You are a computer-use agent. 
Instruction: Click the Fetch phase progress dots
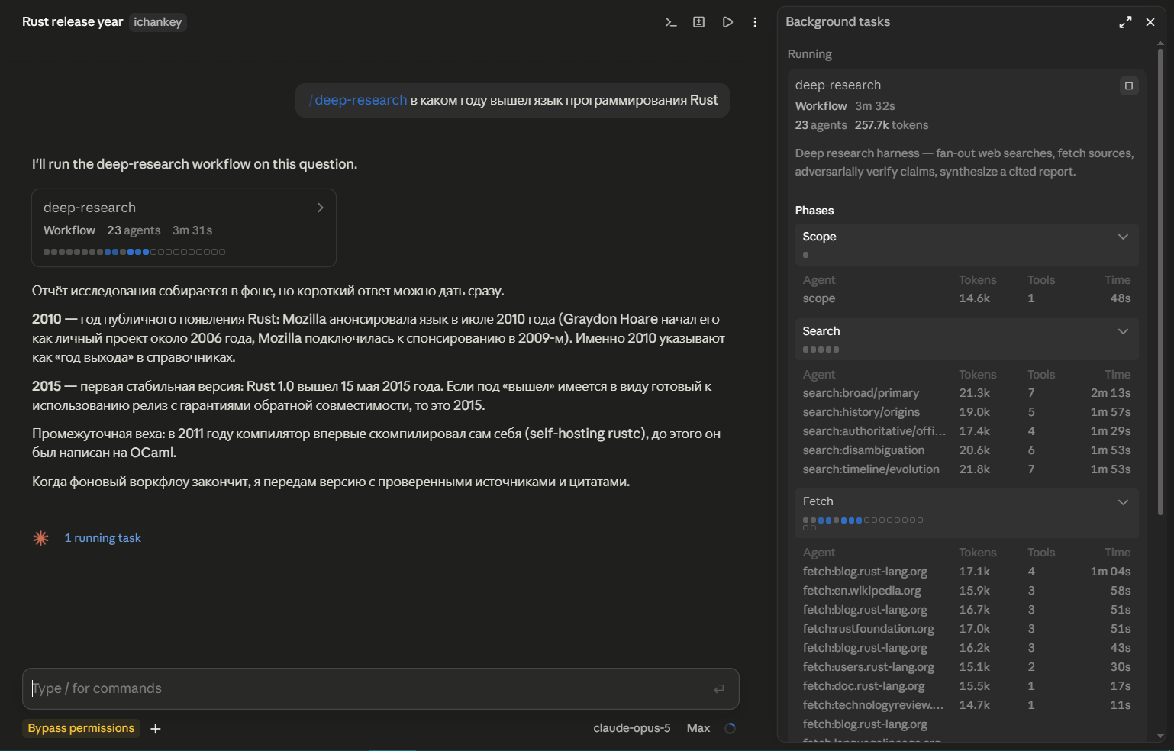(863, 524)
